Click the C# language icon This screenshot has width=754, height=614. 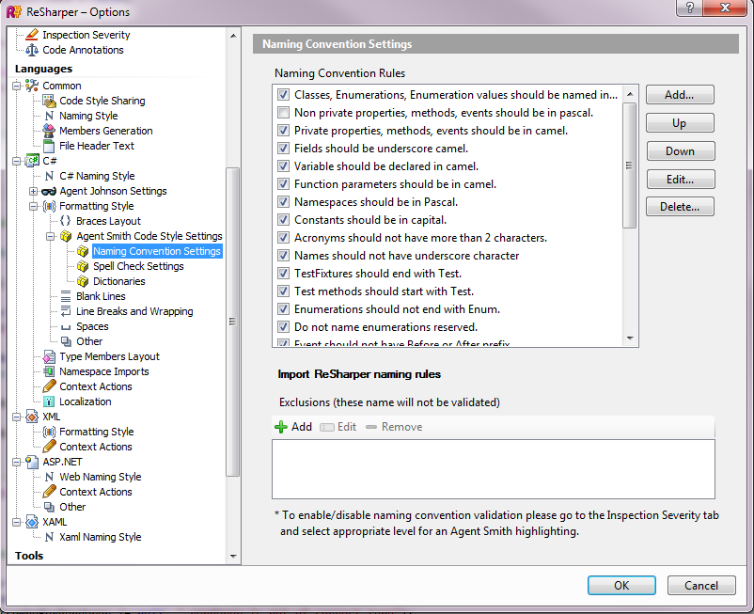tap(32, 161)
